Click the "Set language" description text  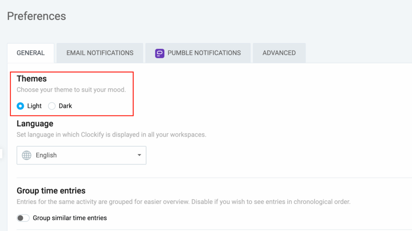(x=111, y=135)
